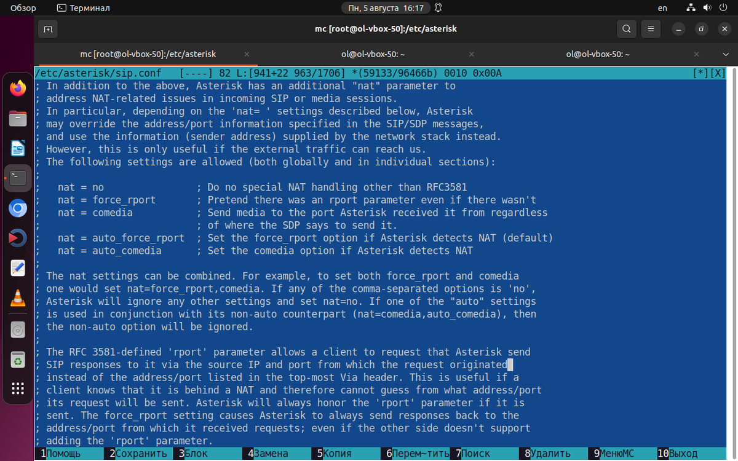Click the 'address NAT-related issues' line
This screenshot has height=461, width=738.
pos(216,98)
